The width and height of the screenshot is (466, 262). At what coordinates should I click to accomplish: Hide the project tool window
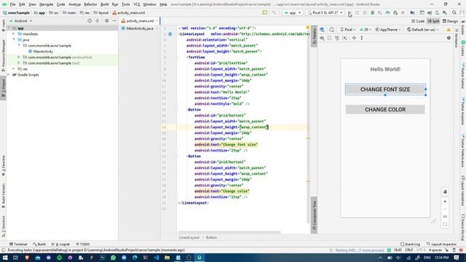[114, 21]
